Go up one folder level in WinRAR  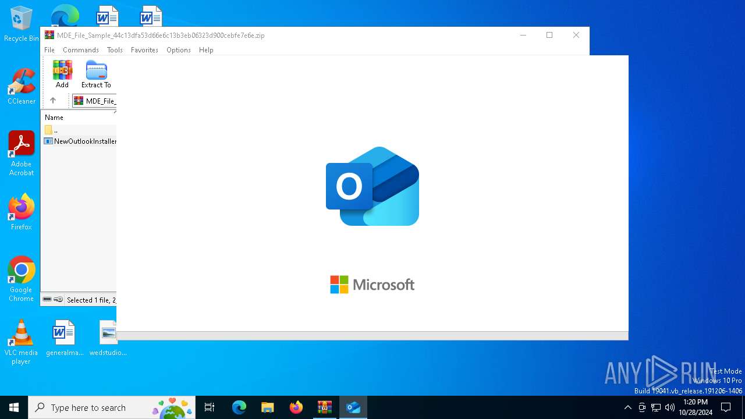point(53,101)
